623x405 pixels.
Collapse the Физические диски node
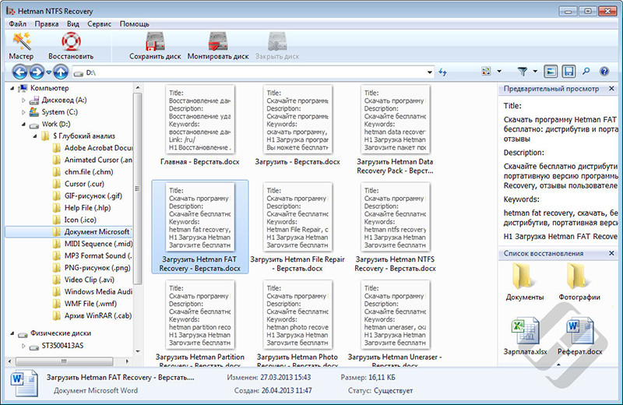12,333
